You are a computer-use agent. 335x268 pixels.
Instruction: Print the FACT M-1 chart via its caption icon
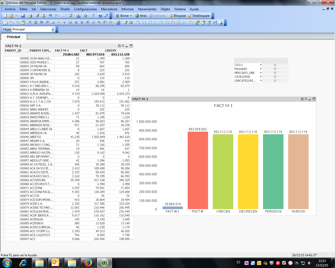(302, 99)
